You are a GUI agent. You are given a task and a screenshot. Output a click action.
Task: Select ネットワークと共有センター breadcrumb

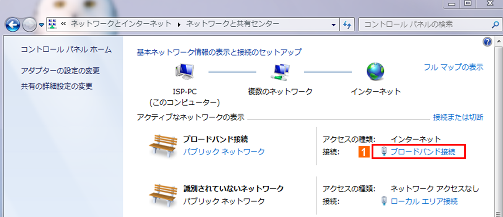pyautogui.click(x=232, y=24)
